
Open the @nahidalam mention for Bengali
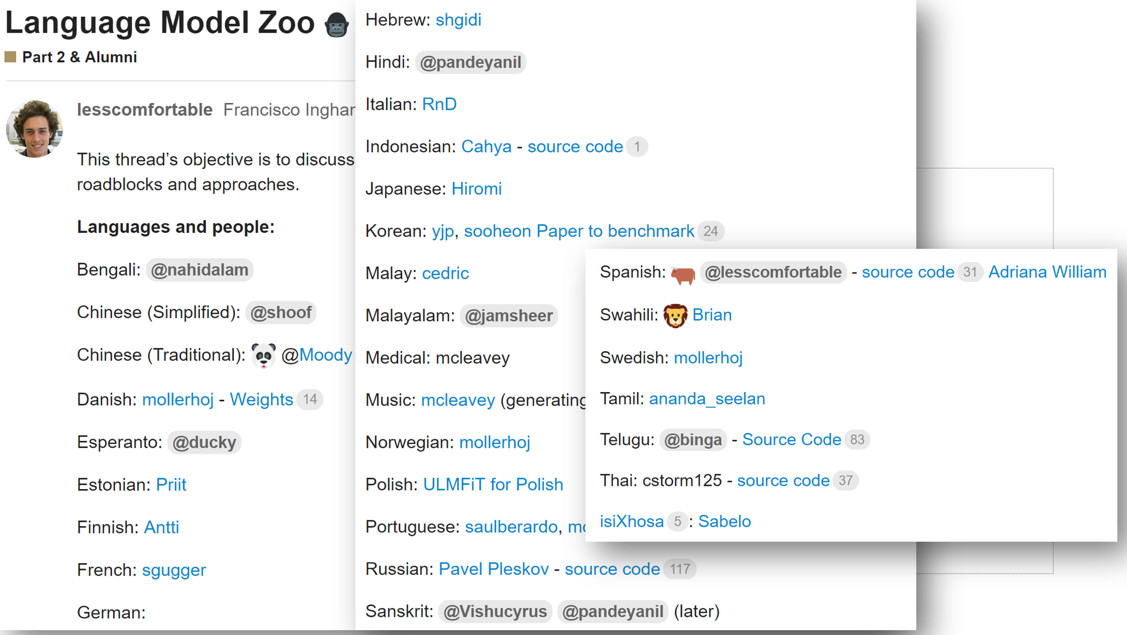point(199,270)
